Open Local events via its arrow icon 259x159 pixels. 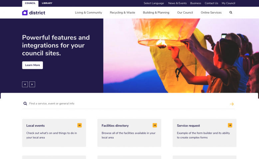coord(80,125)
